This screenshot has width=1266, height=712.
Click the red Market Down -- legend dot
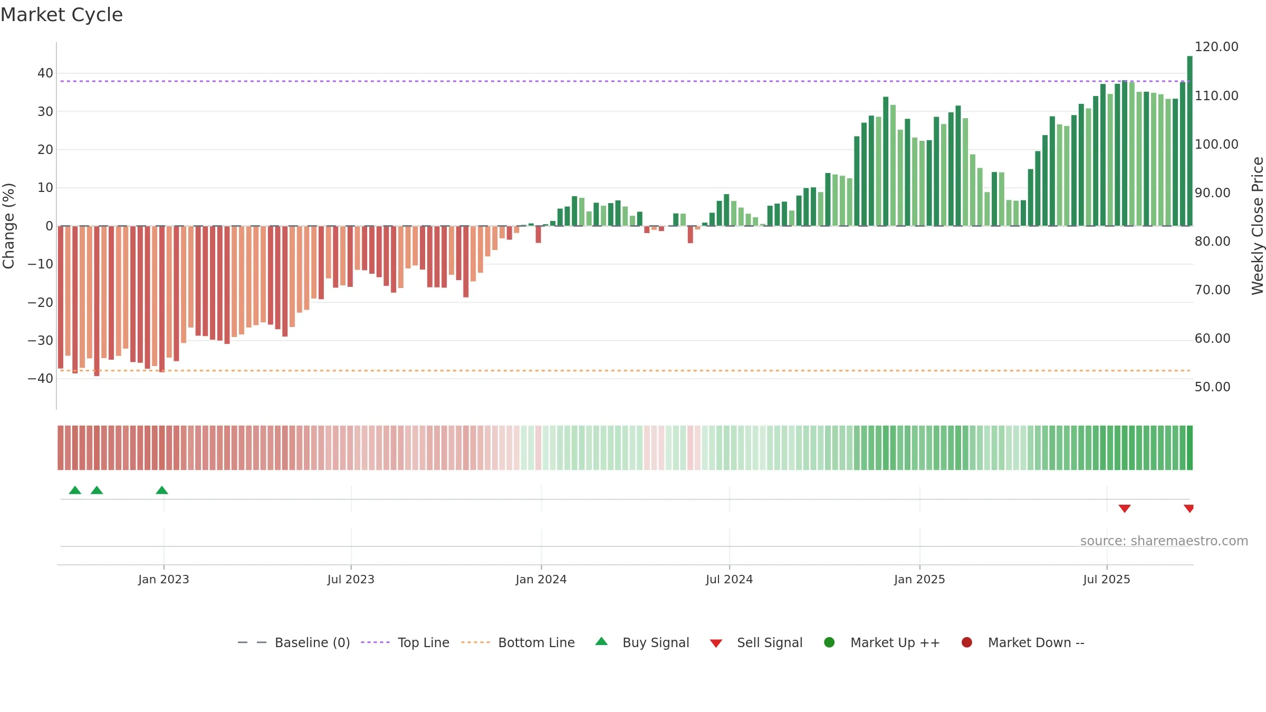[x=967, y=642]
